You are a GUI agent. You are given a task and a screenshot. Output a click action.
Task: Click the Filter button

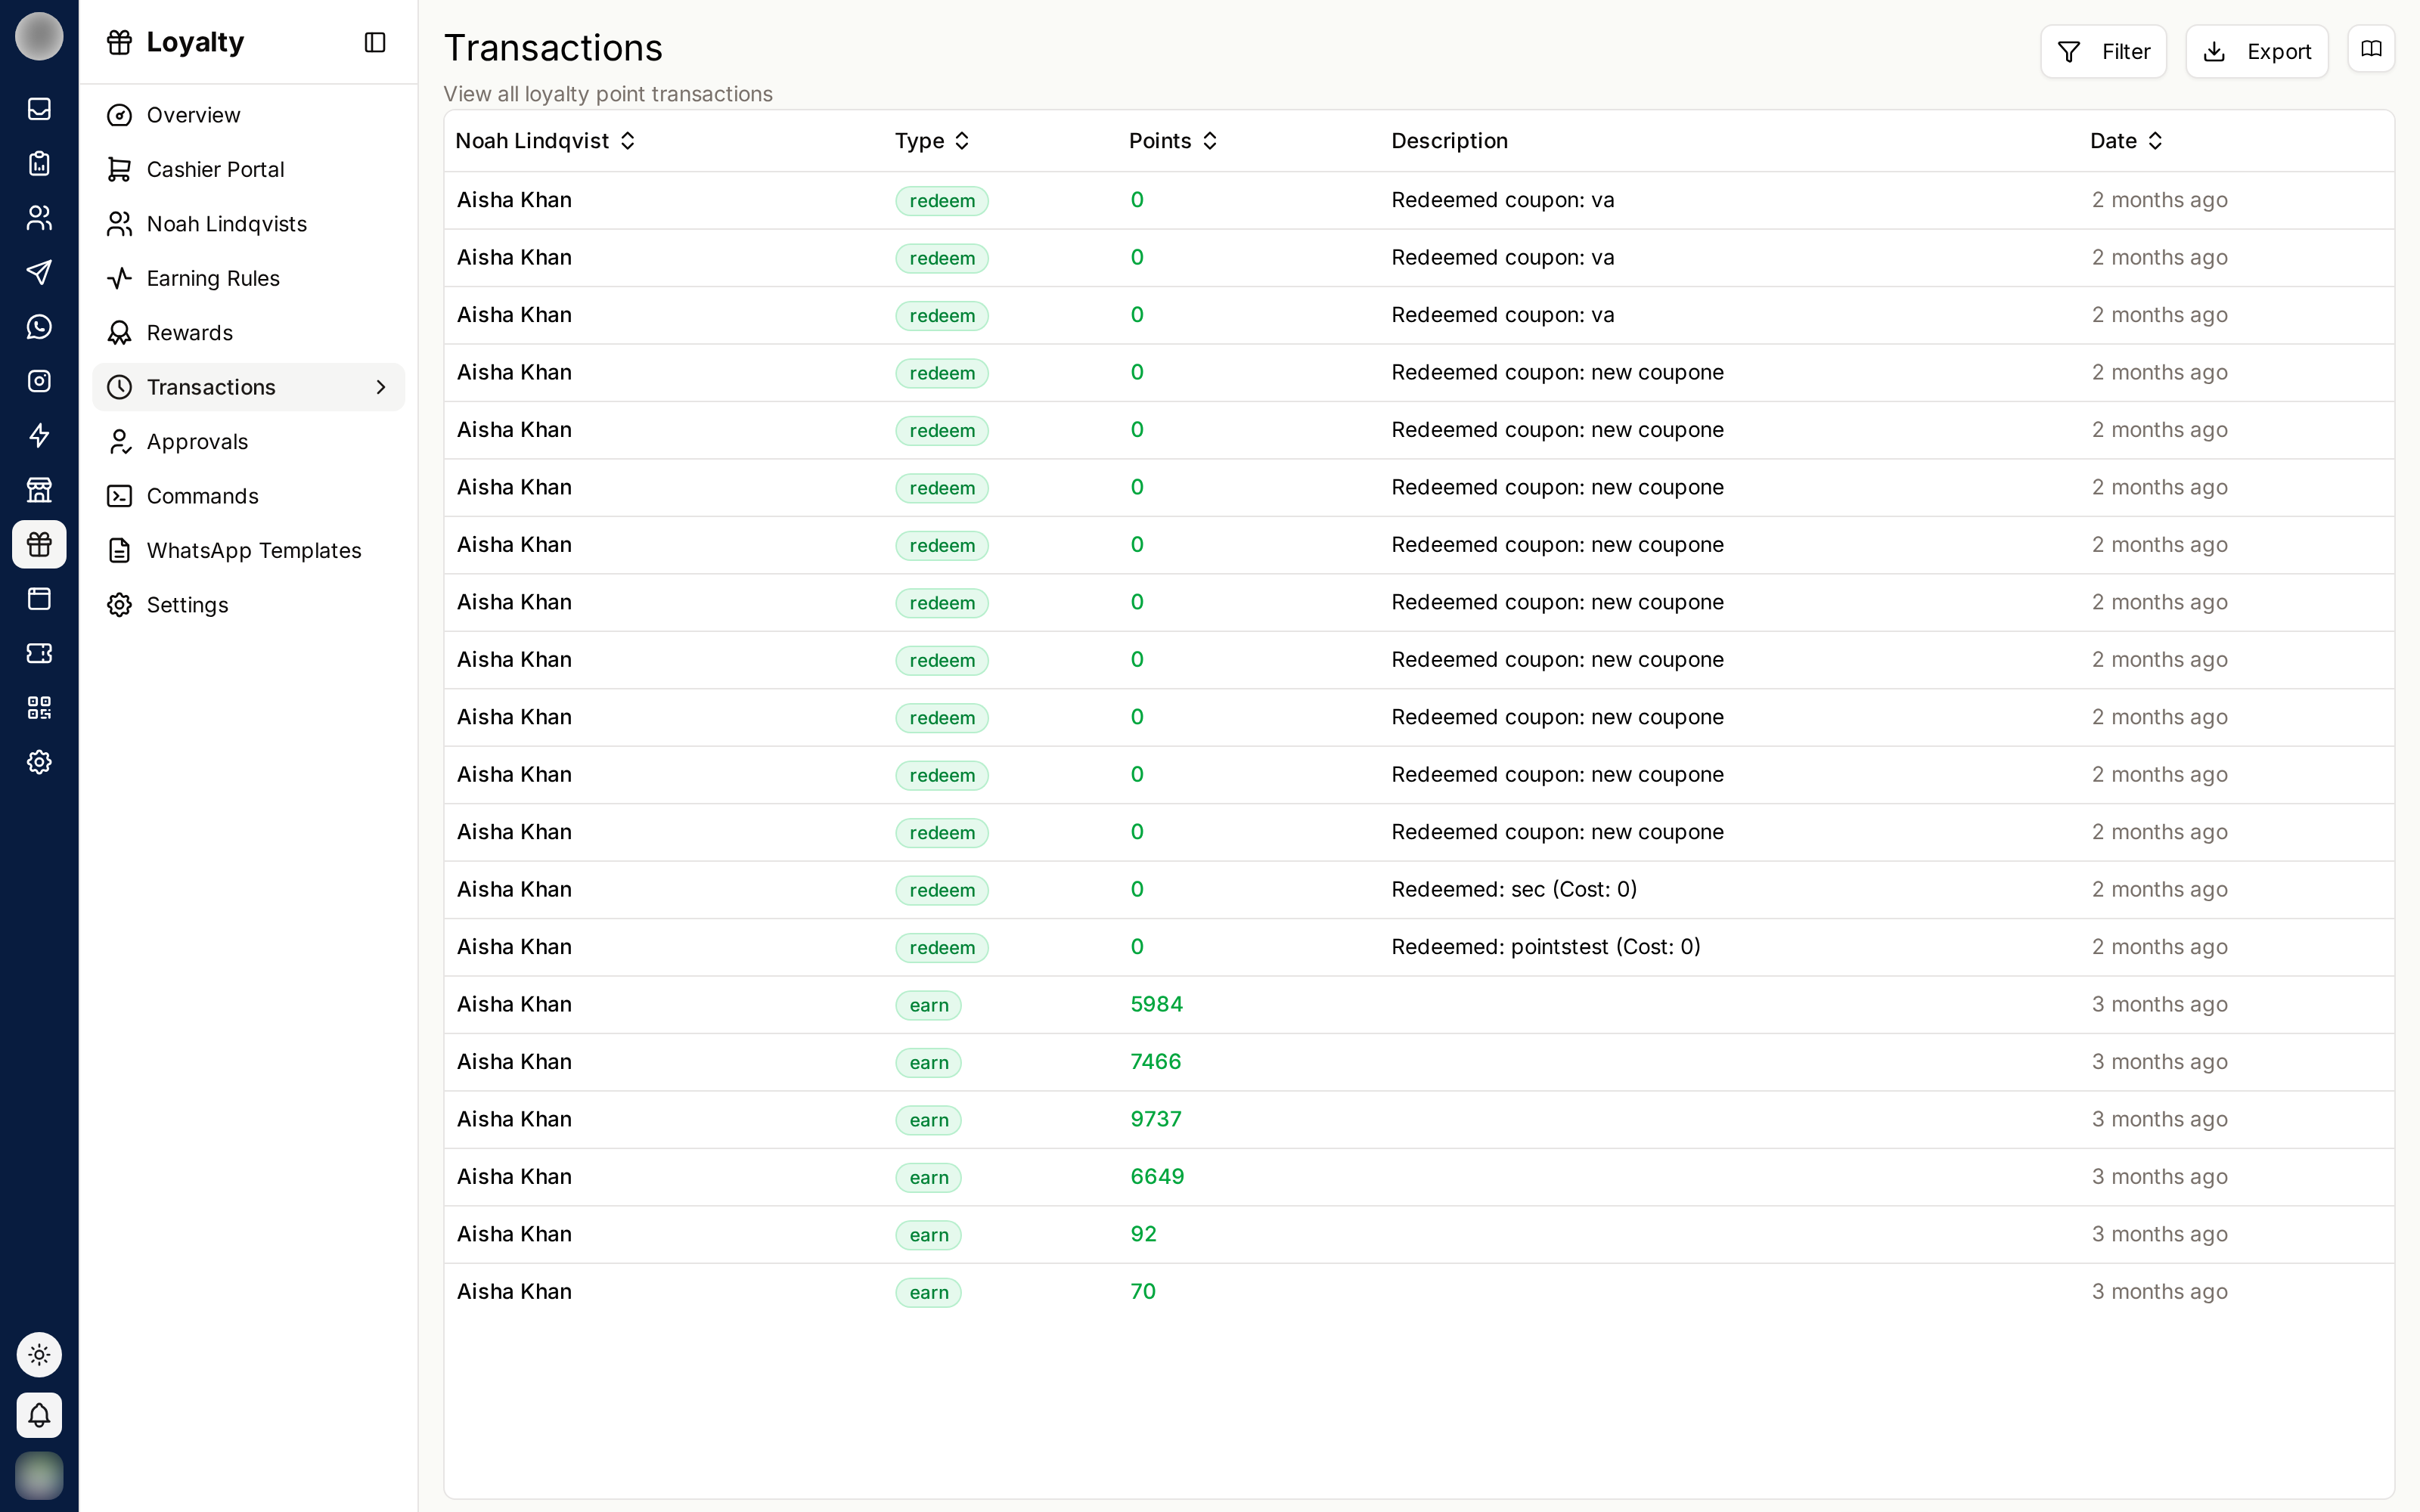point(2103,51)
